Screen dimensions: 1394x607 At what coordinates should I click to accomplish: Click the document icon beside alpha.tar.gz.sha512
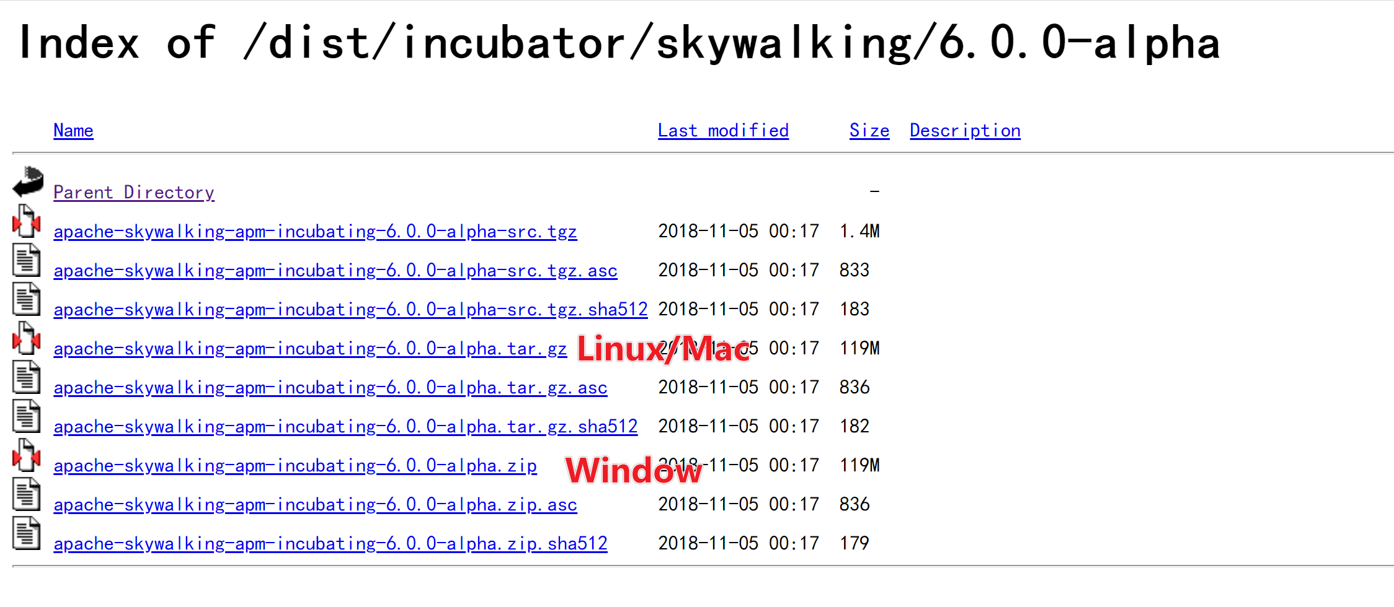point(27,416)
